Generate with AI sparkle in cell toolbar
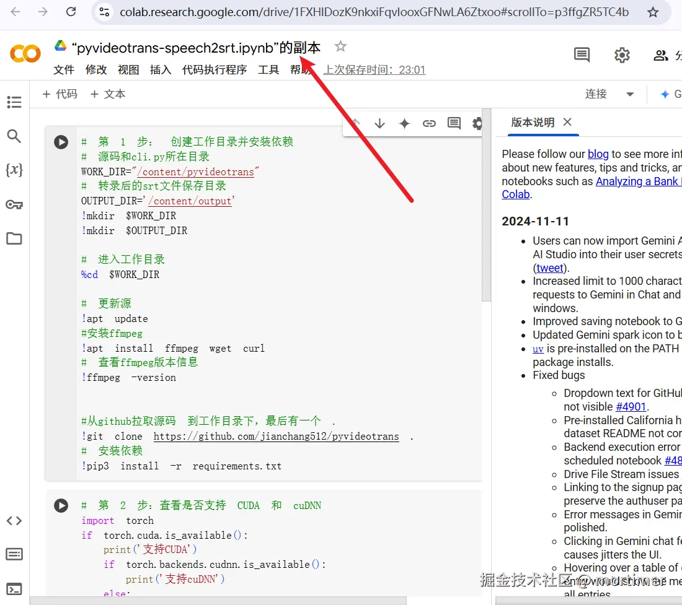 (x=404, y=123)
